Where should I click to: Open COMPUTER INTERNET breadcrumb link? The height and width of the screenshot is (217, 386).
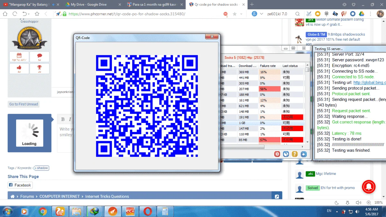(x=60, y=196)
